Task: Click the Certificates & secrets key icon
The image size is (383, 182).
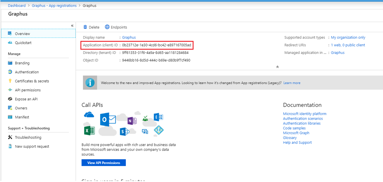Action: (x=10, y=81)
